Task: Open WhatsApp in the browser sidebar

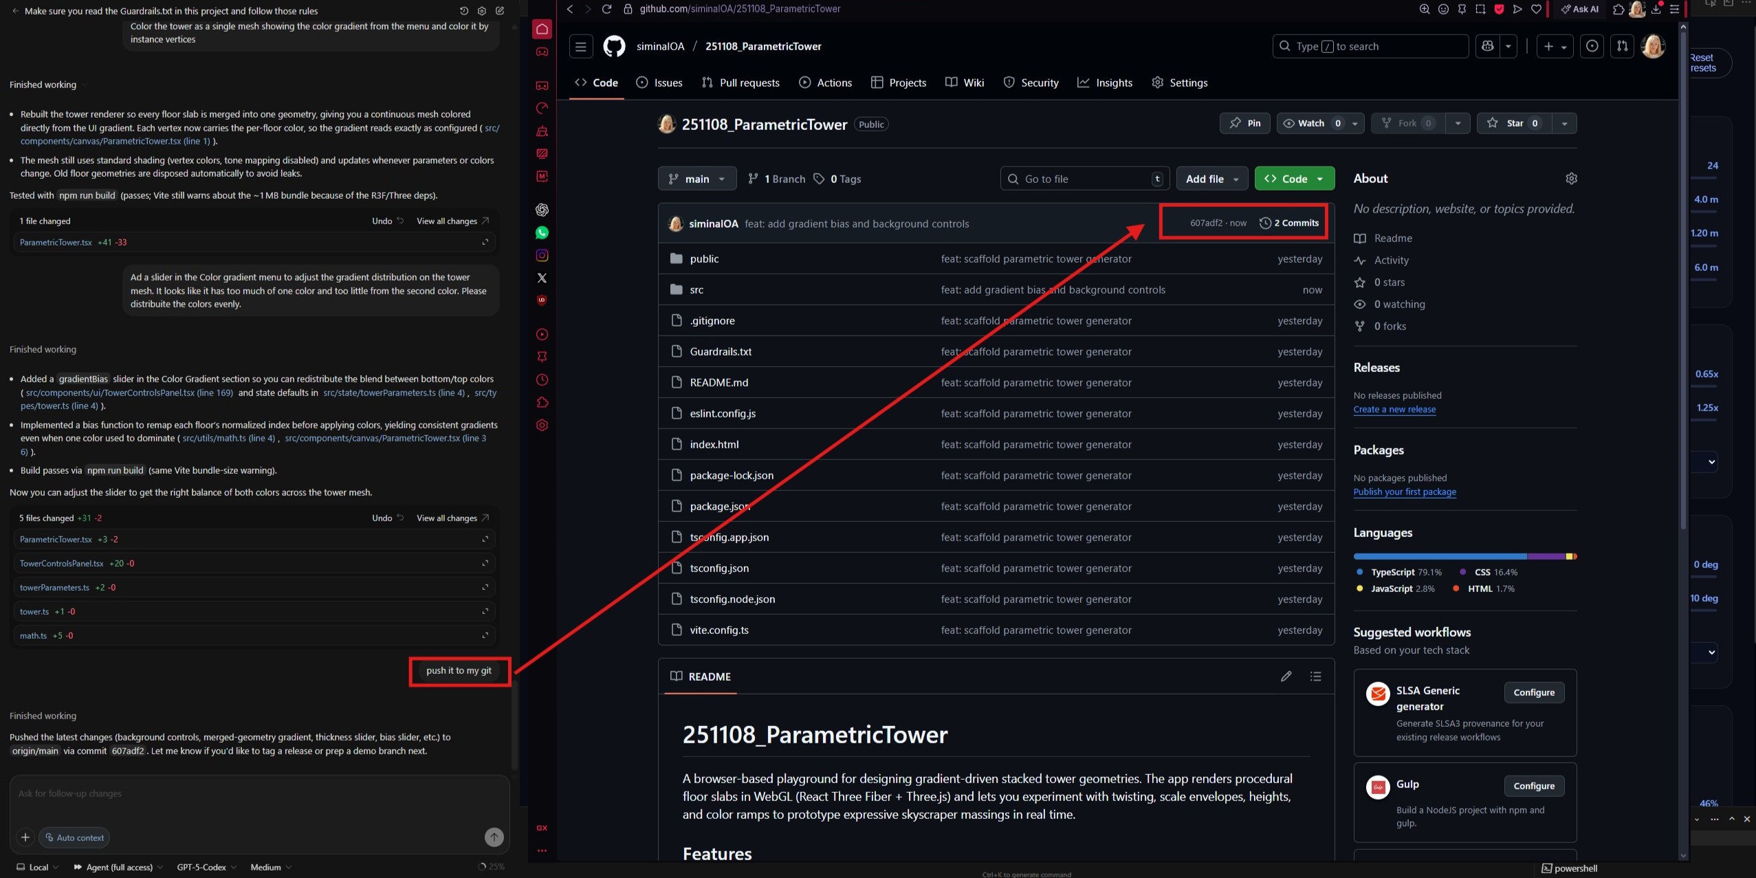Action: [542, 232]
